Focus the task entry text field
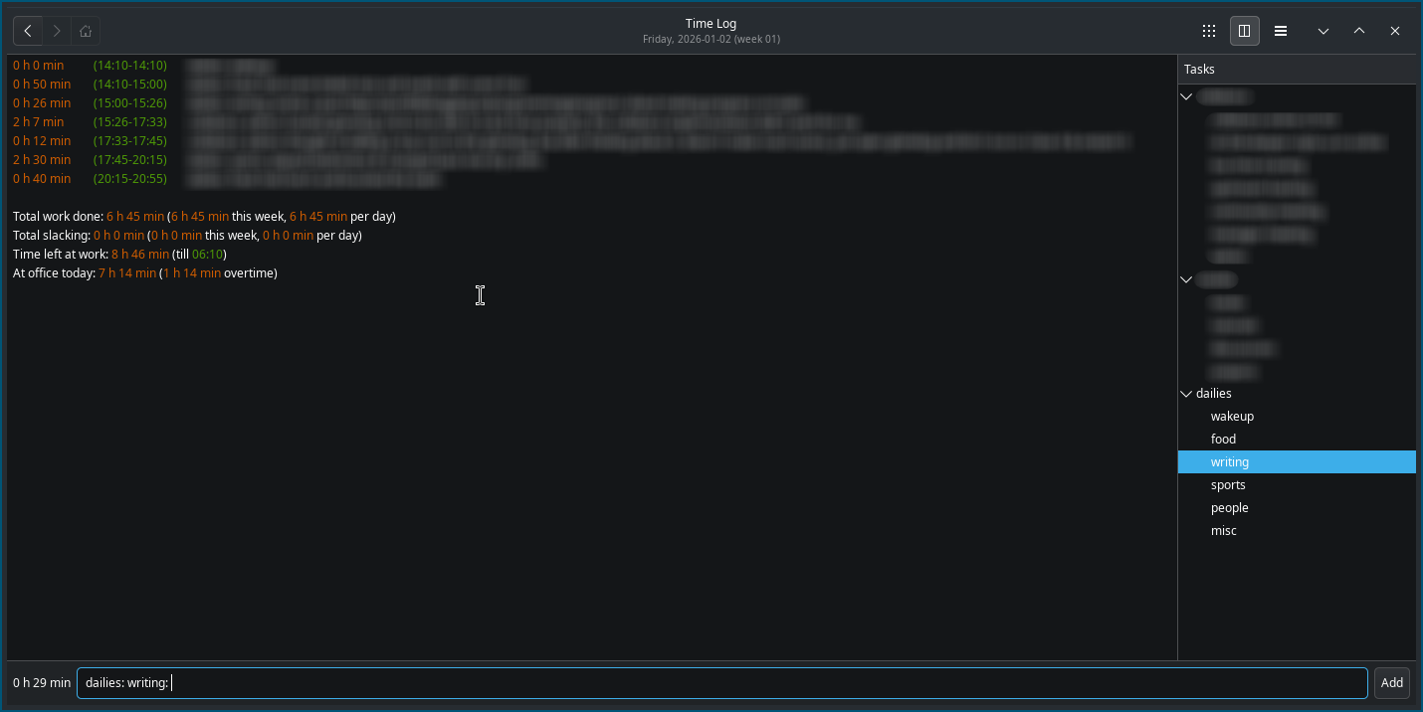1423x712 pixels. 721,683
